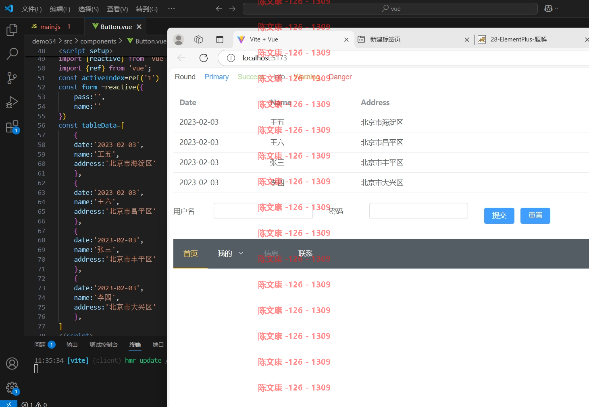This screenshot has width=589, height=407.
Task: Open the Accounts menu in activity bar
Action: click(x=12, y=364)
